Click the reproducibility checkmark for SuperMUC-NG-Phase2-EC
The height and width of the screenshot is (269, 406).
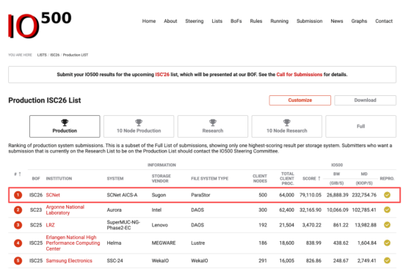click(387, 225)
